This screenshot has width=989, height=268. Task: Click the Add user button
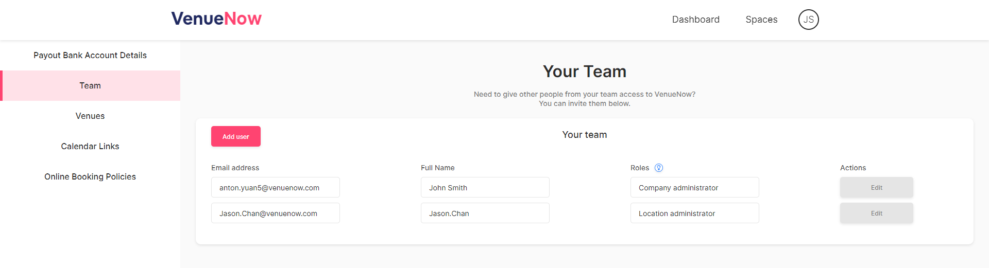(236, 136)
